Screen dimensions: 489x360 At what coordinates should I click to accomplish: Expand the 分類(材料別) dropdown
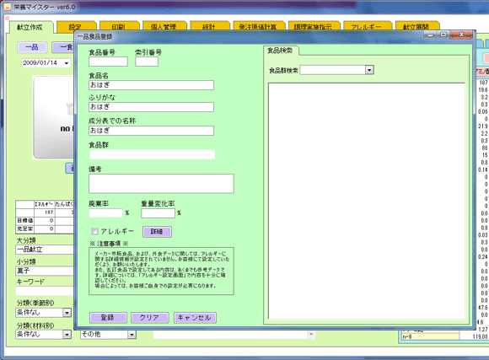tap(67, 335)
